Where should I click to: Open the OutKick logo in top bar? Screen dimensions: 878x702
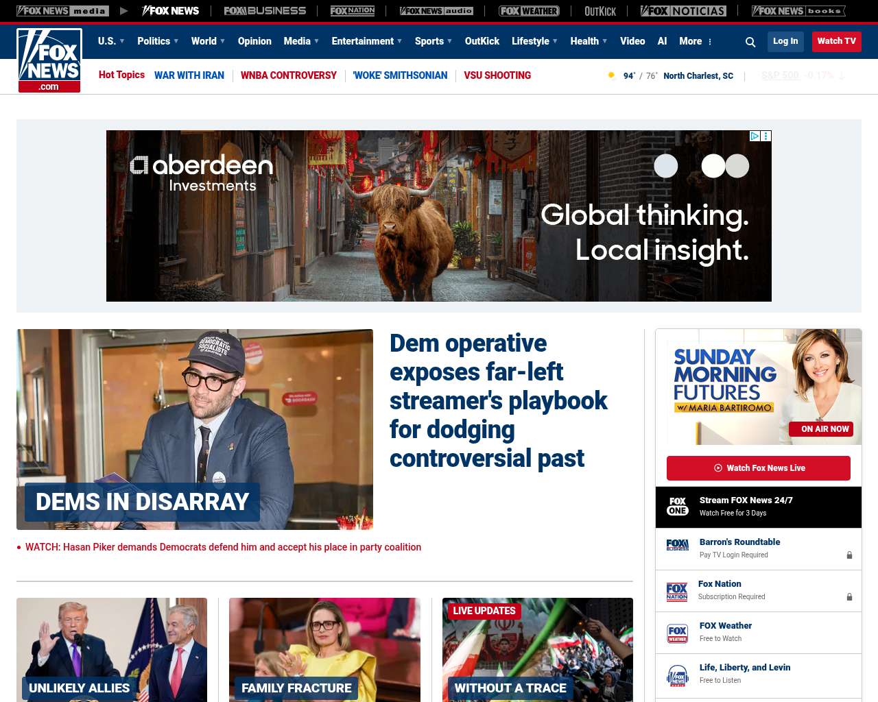(600, 11)
